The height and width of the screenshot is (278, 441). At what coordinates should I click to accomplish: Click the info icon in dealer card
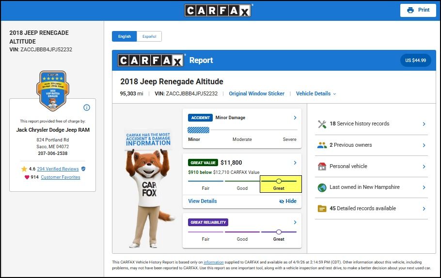coord(87,108)
